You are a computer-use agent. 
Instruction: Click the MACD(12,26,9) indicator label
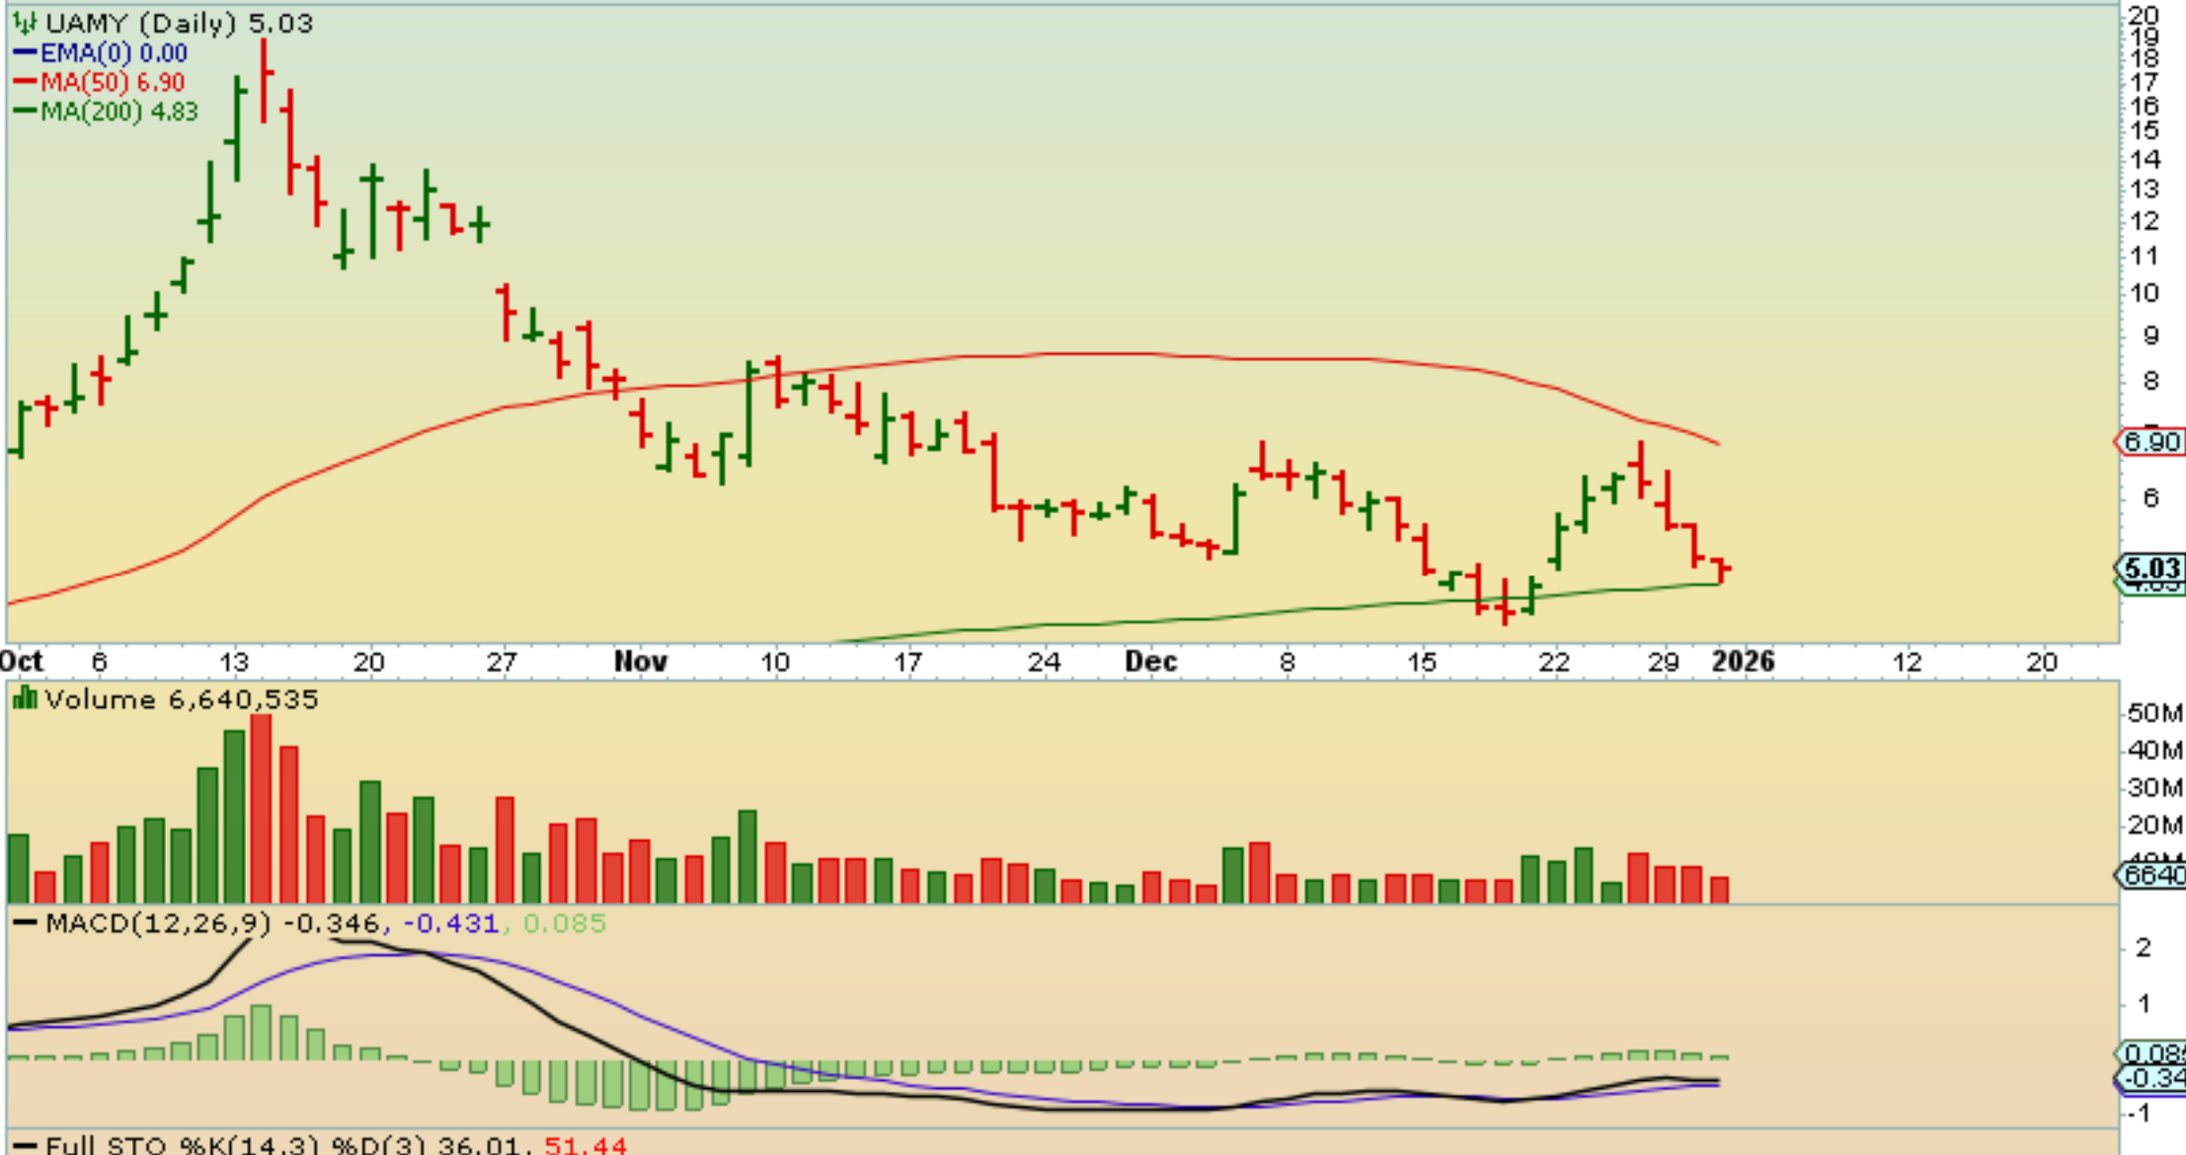coord(158,924)
